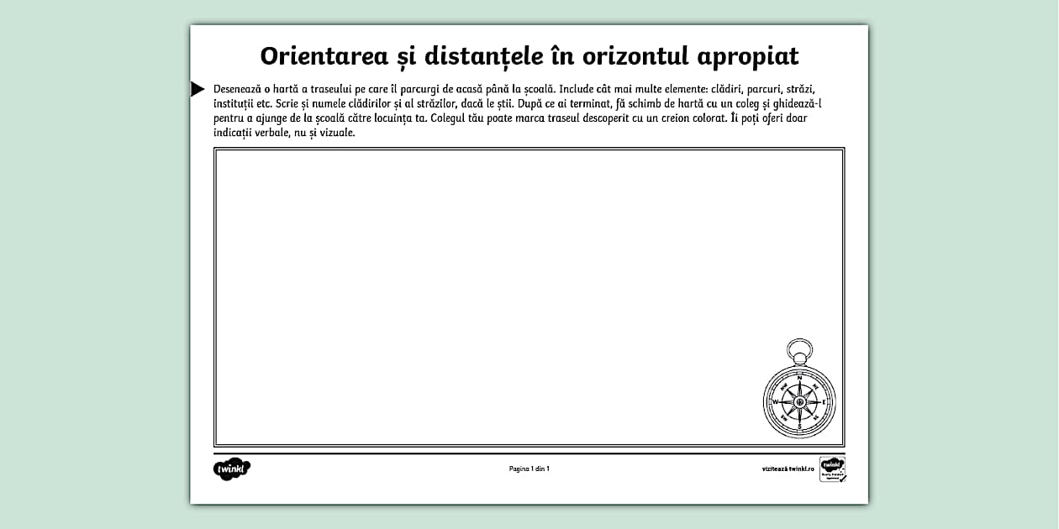Viewport: 1059px width, 529px height.
Task: Open the SW compass direction marker
Action: coord(784,416)
